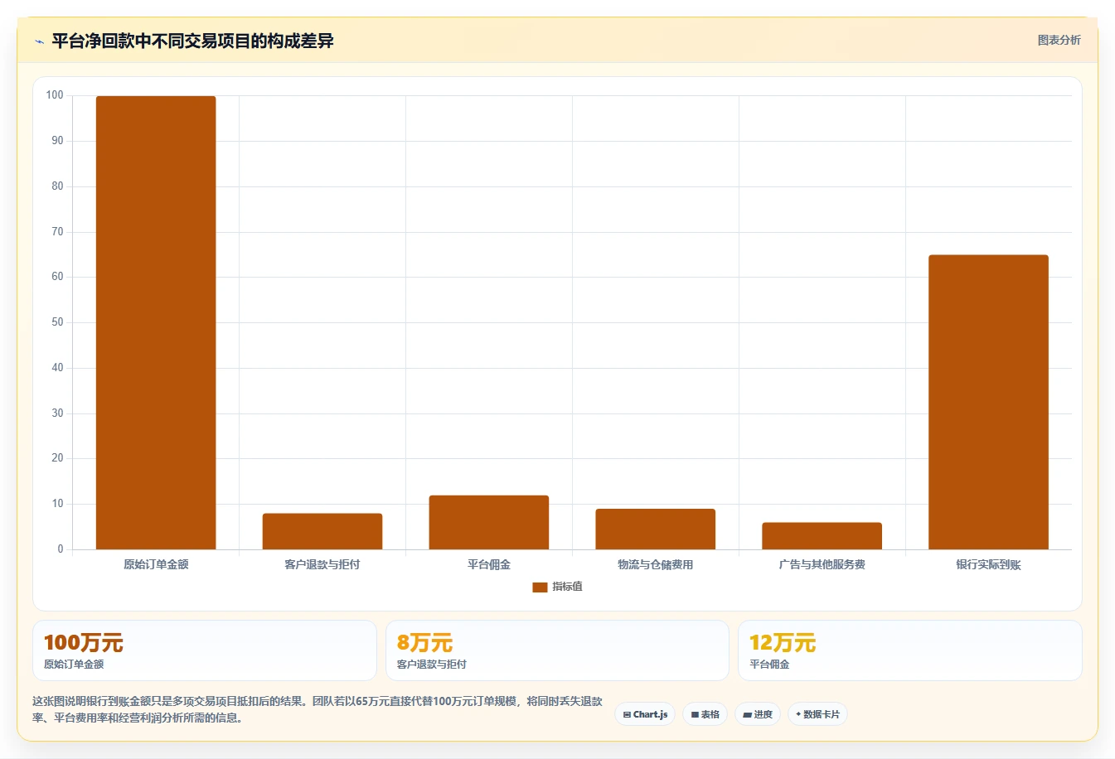The height and width of the screenshot is (759, 1115).
Task: Click the y-axis value 100
Action: point(55,95)
